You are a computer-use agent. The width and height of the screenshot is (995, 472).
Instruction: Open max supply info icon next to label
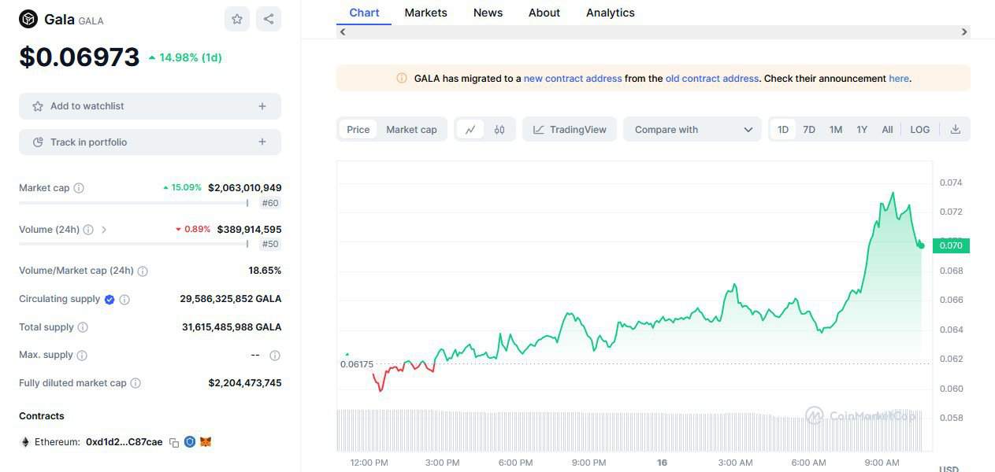(x=83, y=356)
